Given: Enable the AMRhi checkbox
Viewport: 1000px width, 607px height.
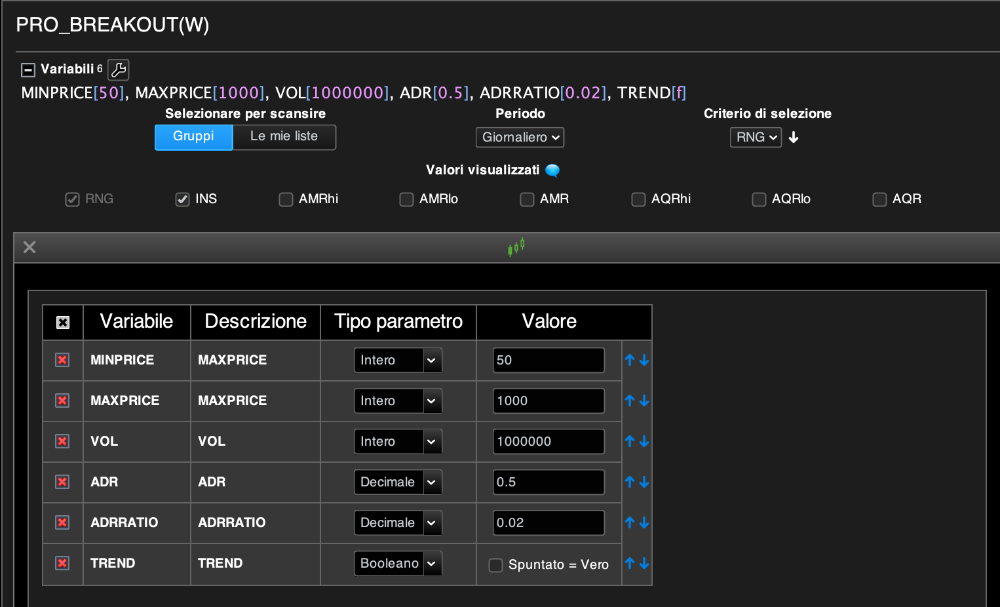Looking at the screenshot, I should pos(286,199).
